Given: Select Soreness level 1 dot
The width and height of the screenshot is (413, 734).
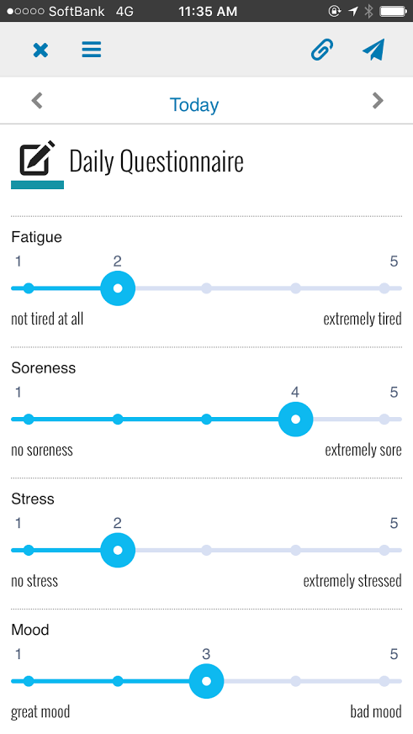Looking at the screenshot, I should (29, 420).
